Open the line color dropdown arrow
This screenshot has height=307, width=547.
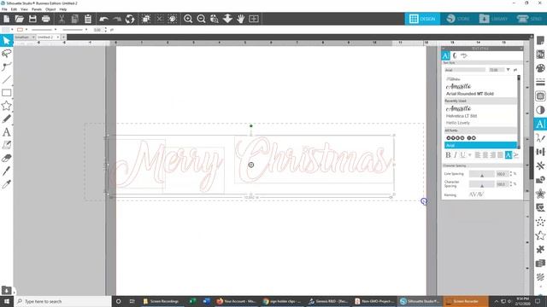[26, 30]
